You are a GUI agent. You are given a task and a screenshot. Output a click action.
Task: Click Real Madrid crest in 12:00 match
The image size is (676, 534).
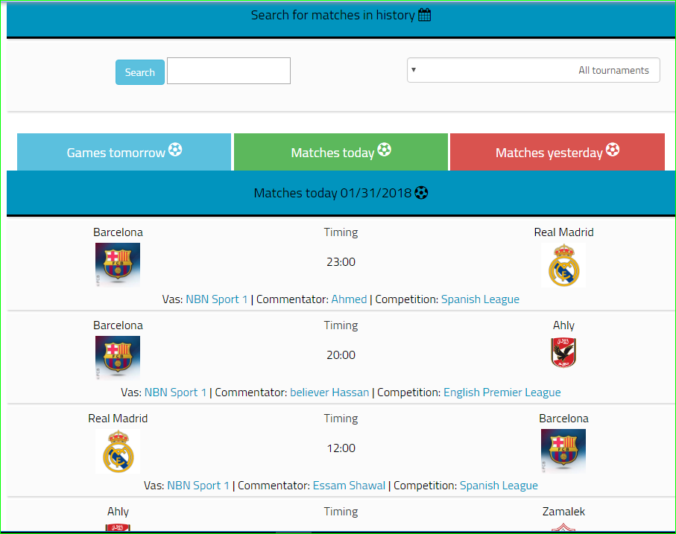[x=118, y=451]
